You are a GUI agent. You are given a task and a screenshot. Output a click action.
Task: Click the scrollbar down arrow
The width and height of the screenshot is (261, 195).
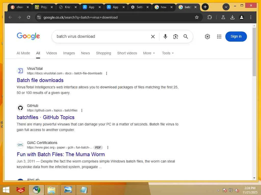[254, 178]
